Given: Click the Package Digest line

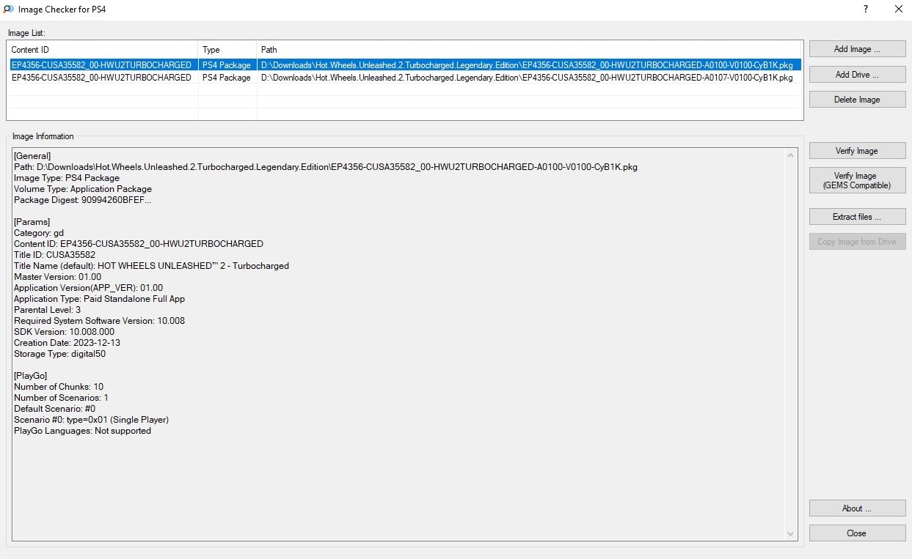Looking at the screenshot, I should tap(83, 200).
